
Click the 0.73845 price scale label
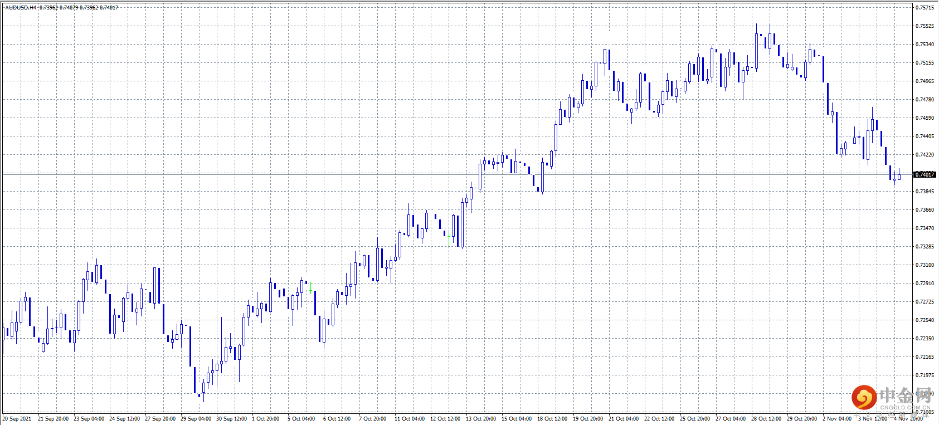(925, 192)
